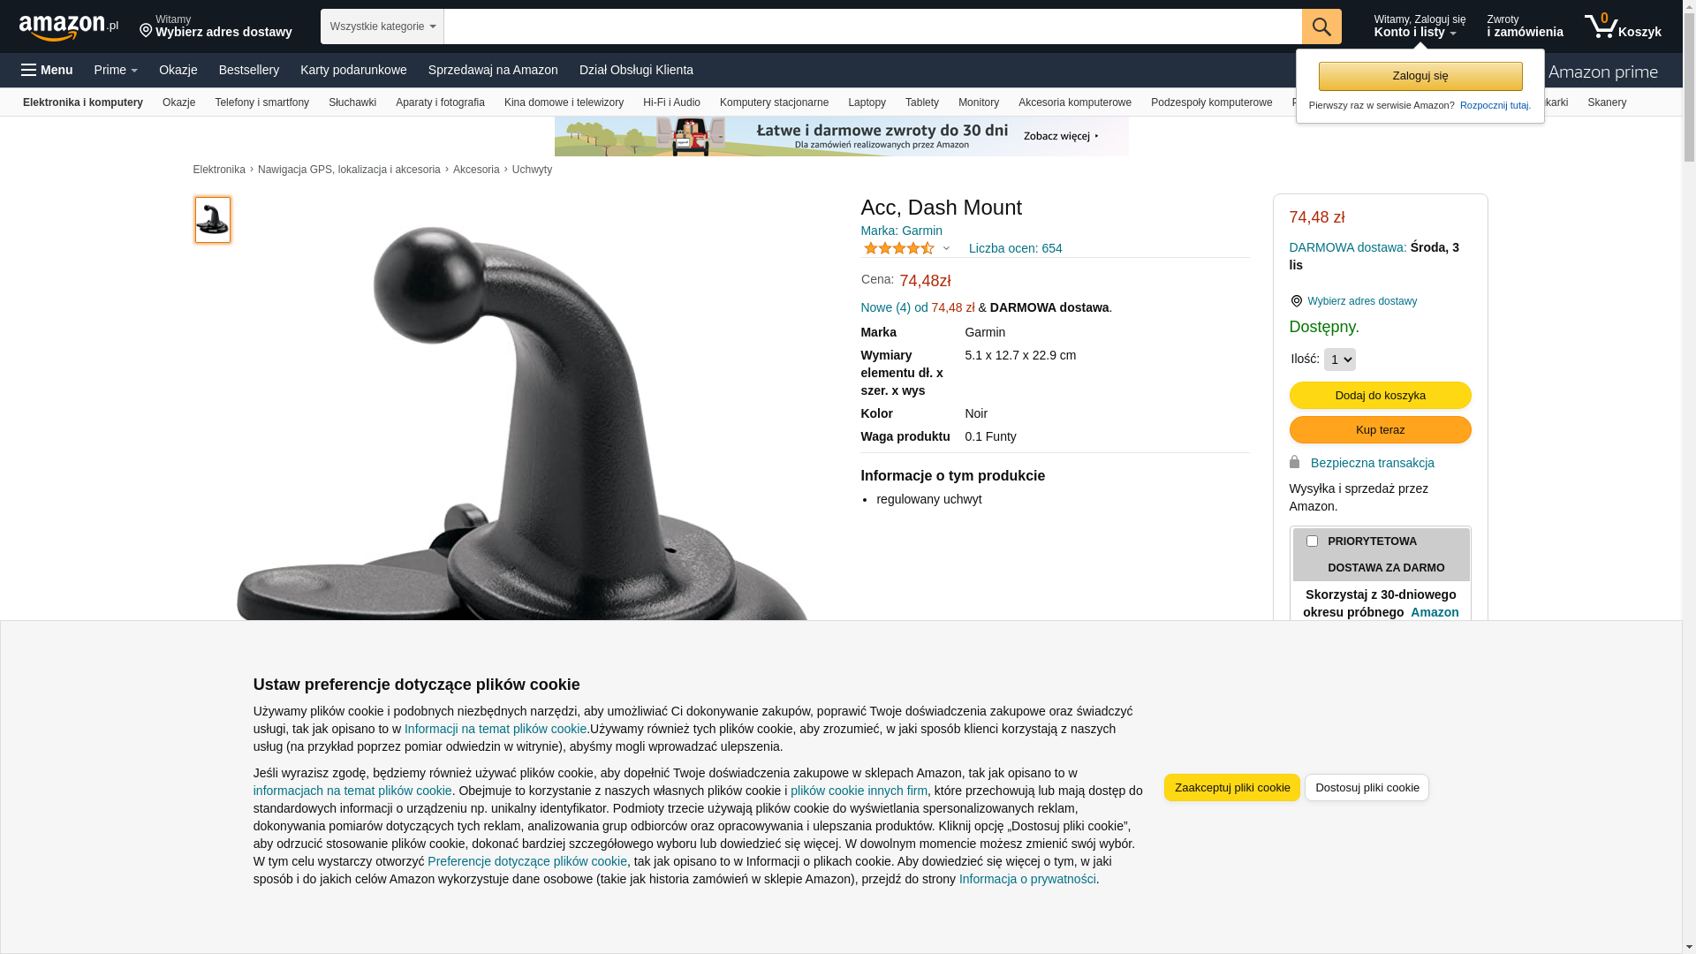Open the Marka: Garmin link
Image resolution: width=1696 pixels, height=954 pixels.
901,231
